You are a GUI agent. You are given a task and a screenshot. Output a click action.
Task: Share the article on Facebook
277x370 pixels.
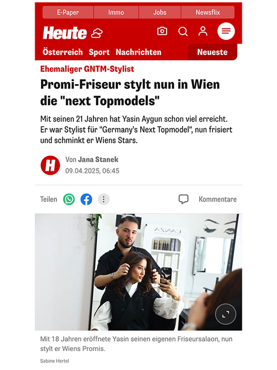(86, 199)
